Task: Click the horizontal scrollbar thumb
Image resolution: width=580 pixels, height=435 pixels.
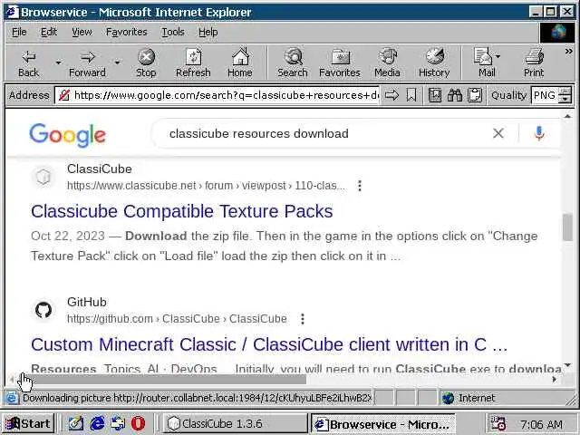Action: click(x=161, y=379)
